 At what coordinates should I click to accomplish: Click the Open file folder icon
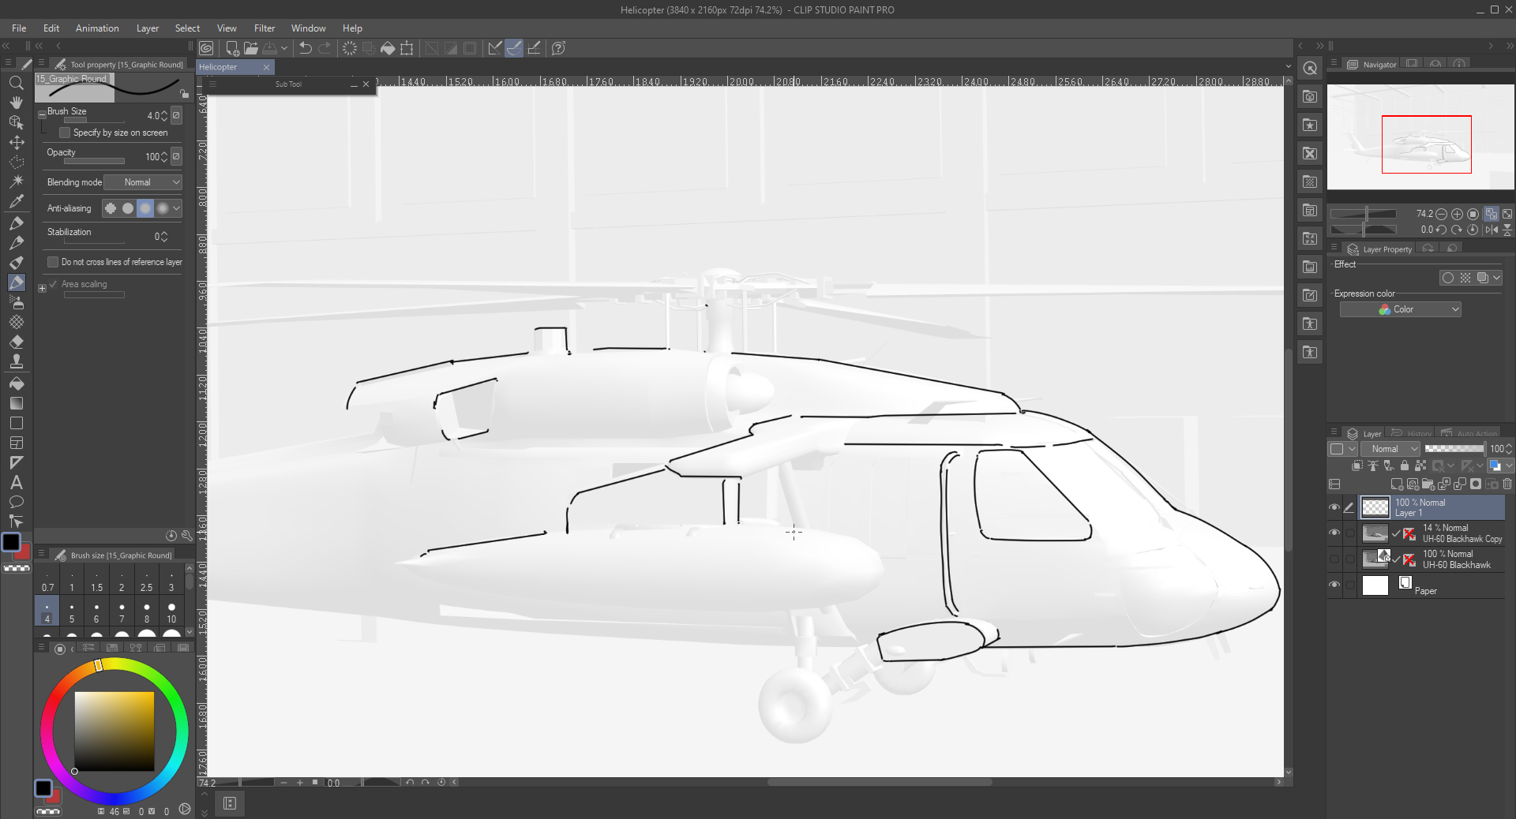pos(251,48)
